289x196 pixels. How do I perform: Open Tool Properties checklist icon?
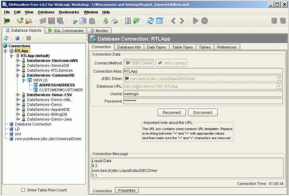point(128,21)
